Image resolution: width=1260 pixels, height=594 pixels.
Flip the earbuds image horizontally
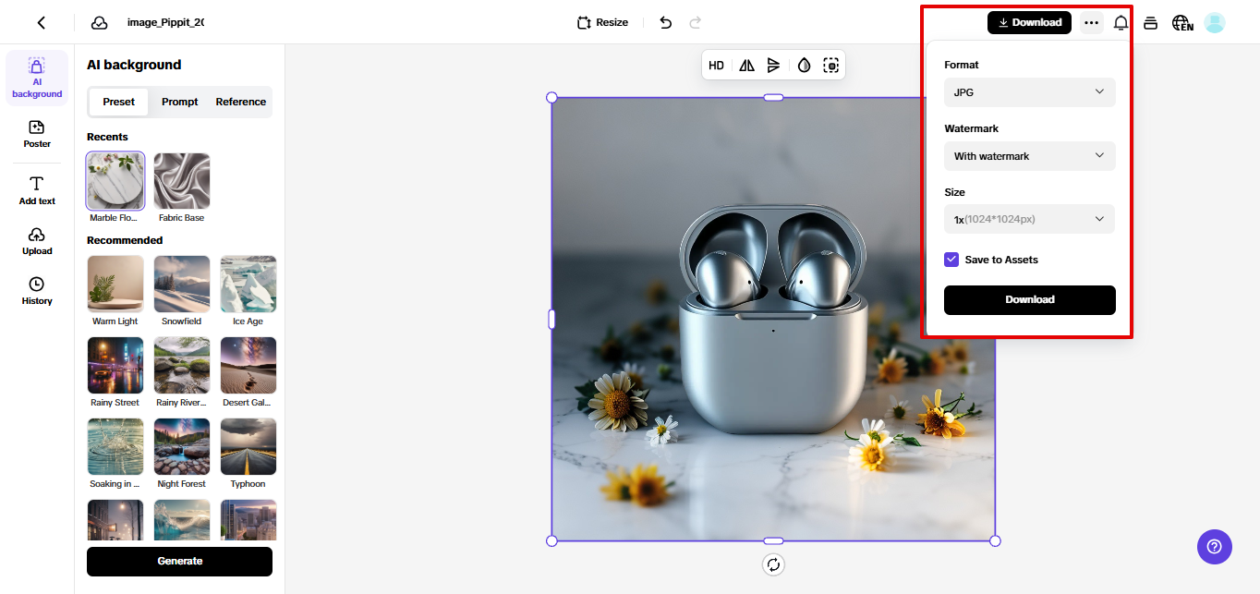pyautogui.click(x=745, y=65)
